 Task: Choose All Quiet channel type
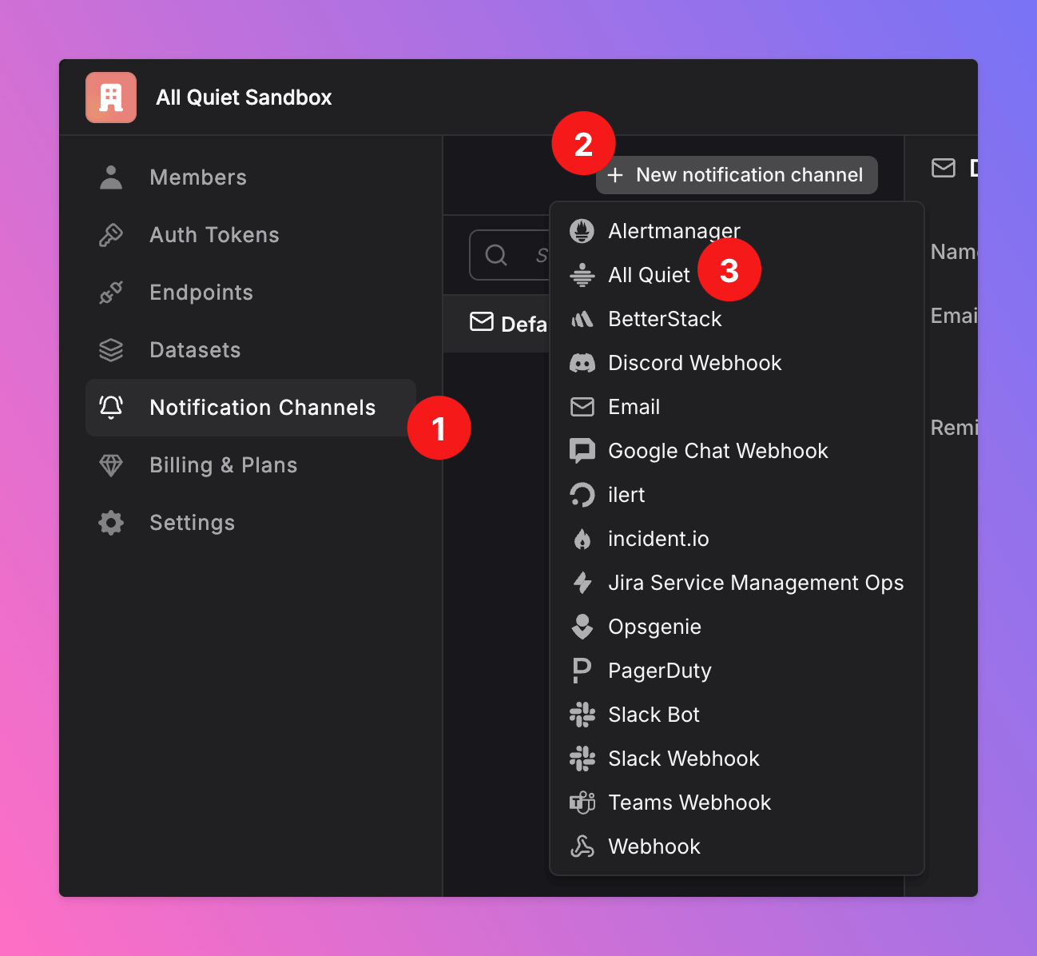(x=737, y=275)
